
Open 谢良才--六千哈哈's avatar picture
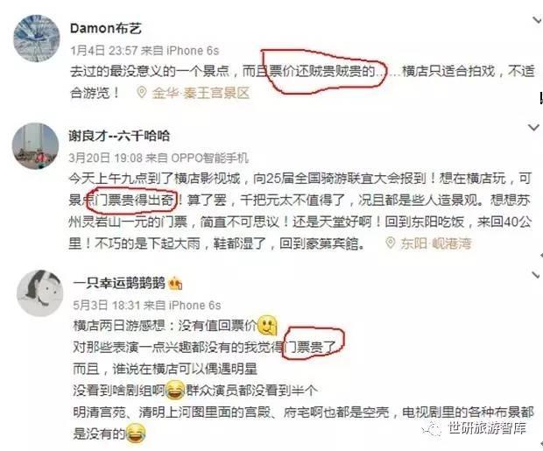point(36,146)
